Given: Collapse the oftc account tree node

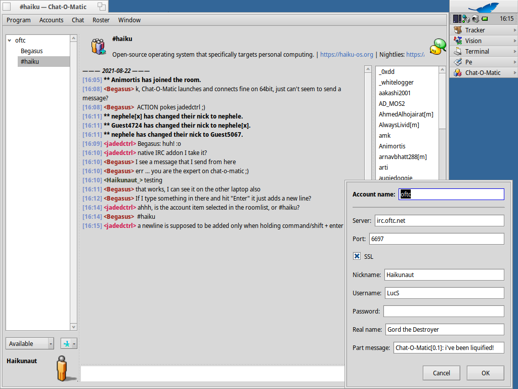Looking at the screenshot, I should pos(10,41).
